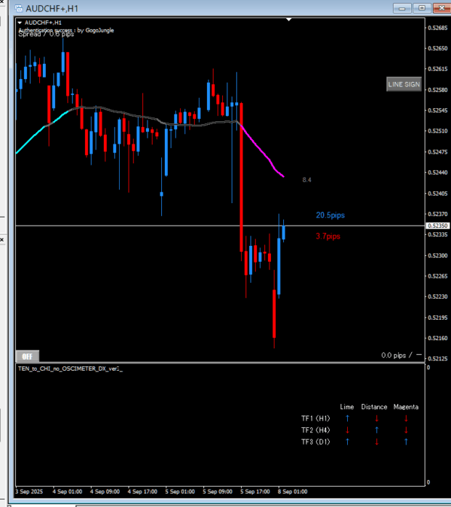Click the TF1 (H1) Distance down arrow
This screenshot has height=507, width=451.
click(376, 418)
